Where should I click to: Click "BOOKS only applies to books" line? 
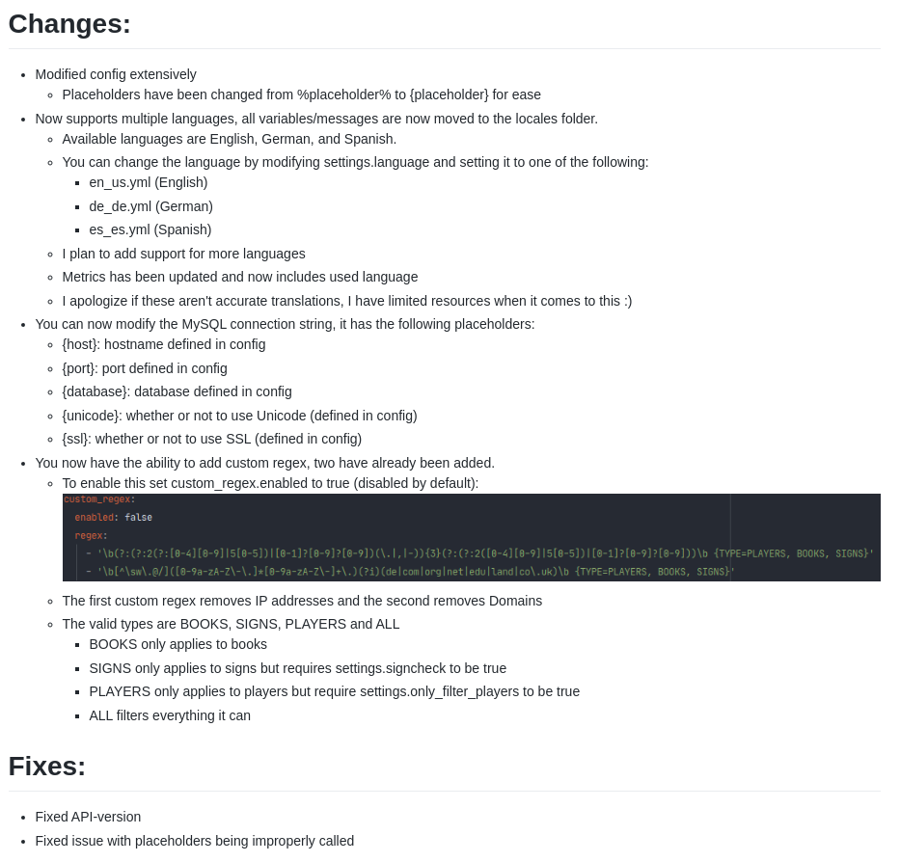click(178, 644)
